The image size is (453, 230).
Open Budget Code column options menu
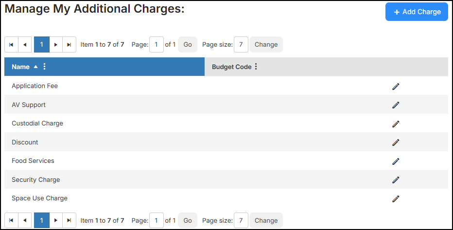point(256,67)
